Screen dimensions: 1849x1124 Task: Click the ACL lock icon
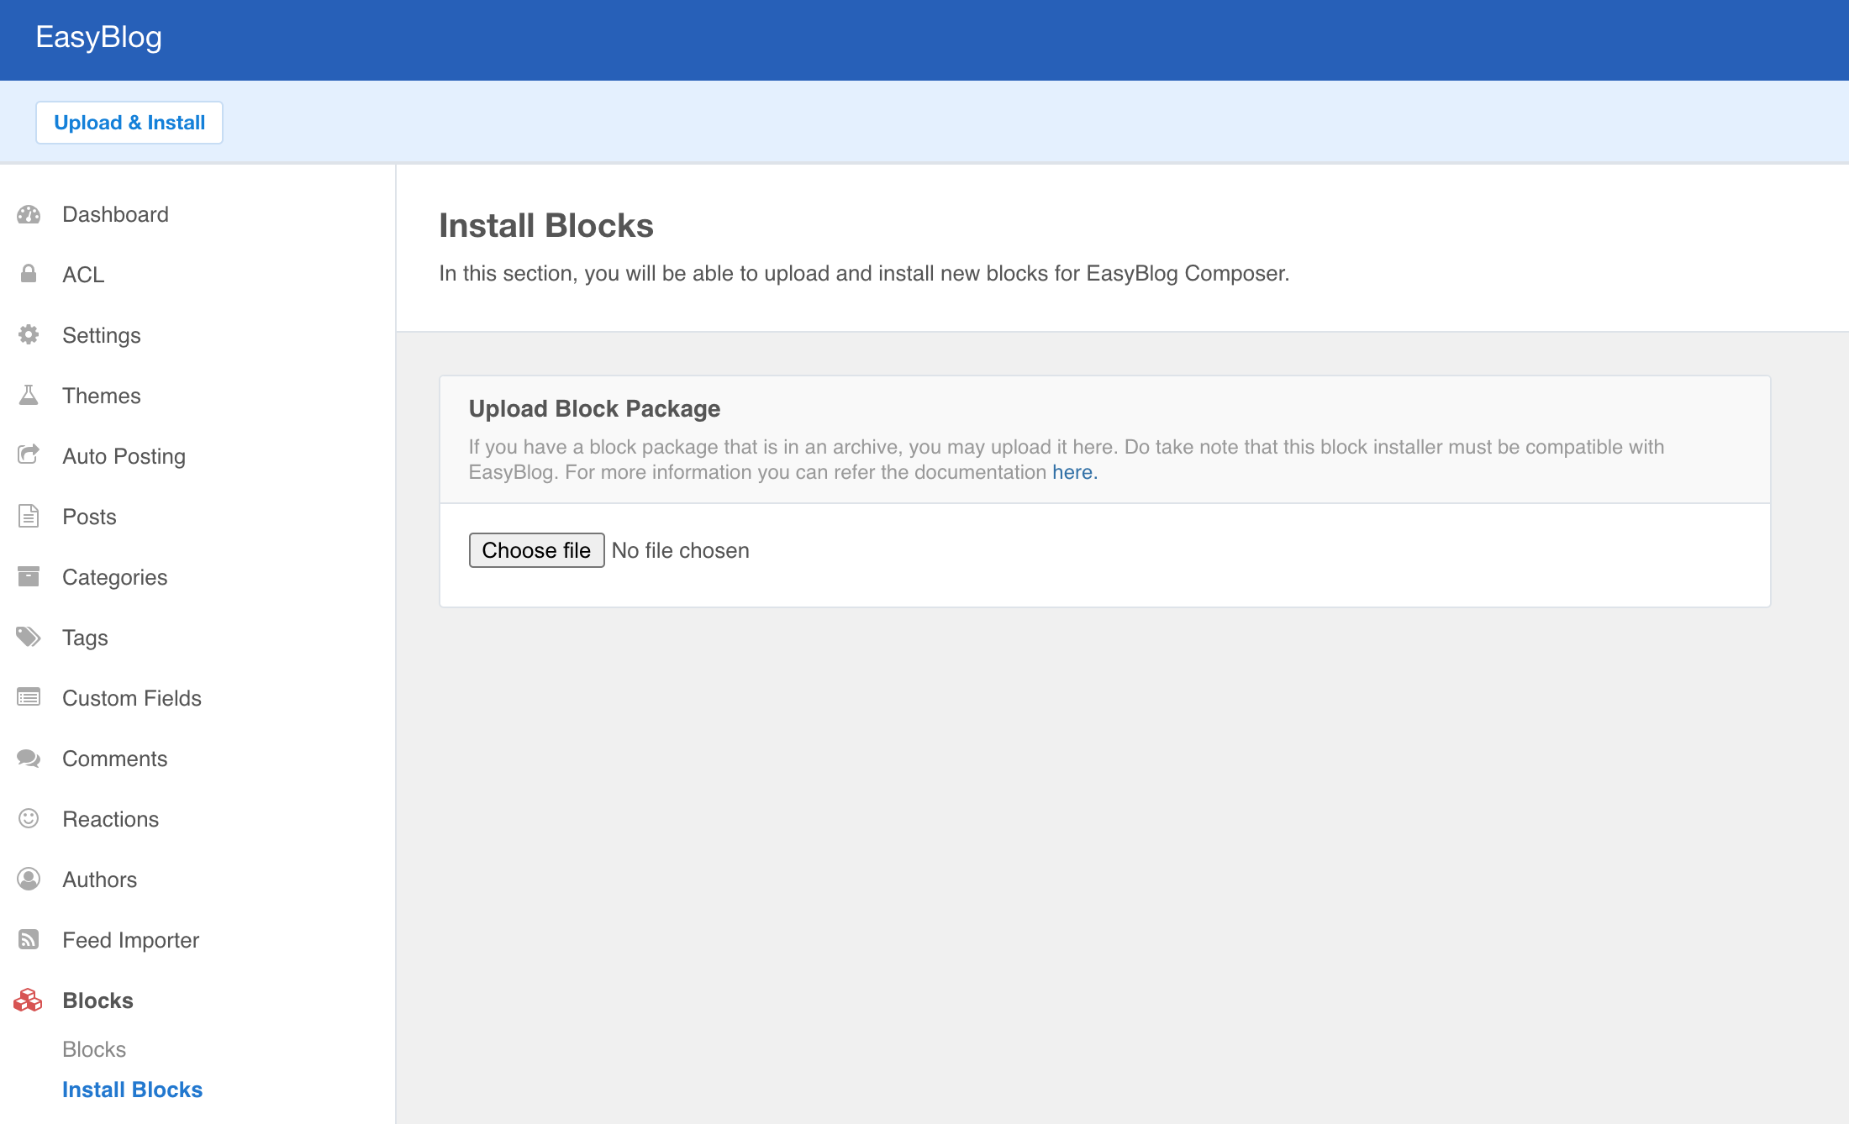(29, 274)
